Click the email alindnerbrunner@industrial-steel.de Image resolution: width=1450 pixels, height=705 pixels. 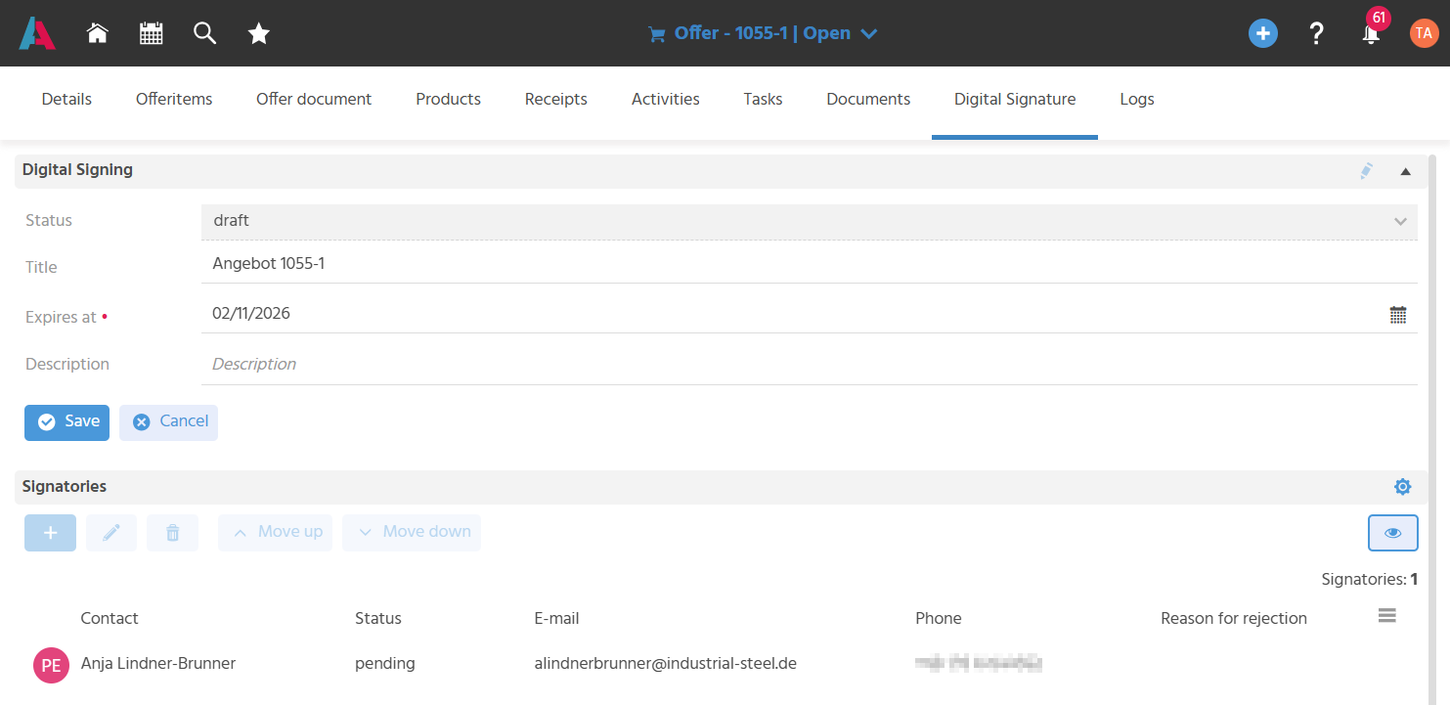click(x=666, y=664)
